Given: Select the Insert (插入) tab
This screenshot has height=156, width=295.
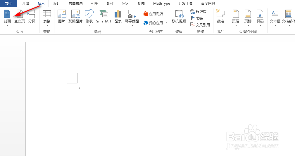Looking at the screenshot, I should pos(41,3).
